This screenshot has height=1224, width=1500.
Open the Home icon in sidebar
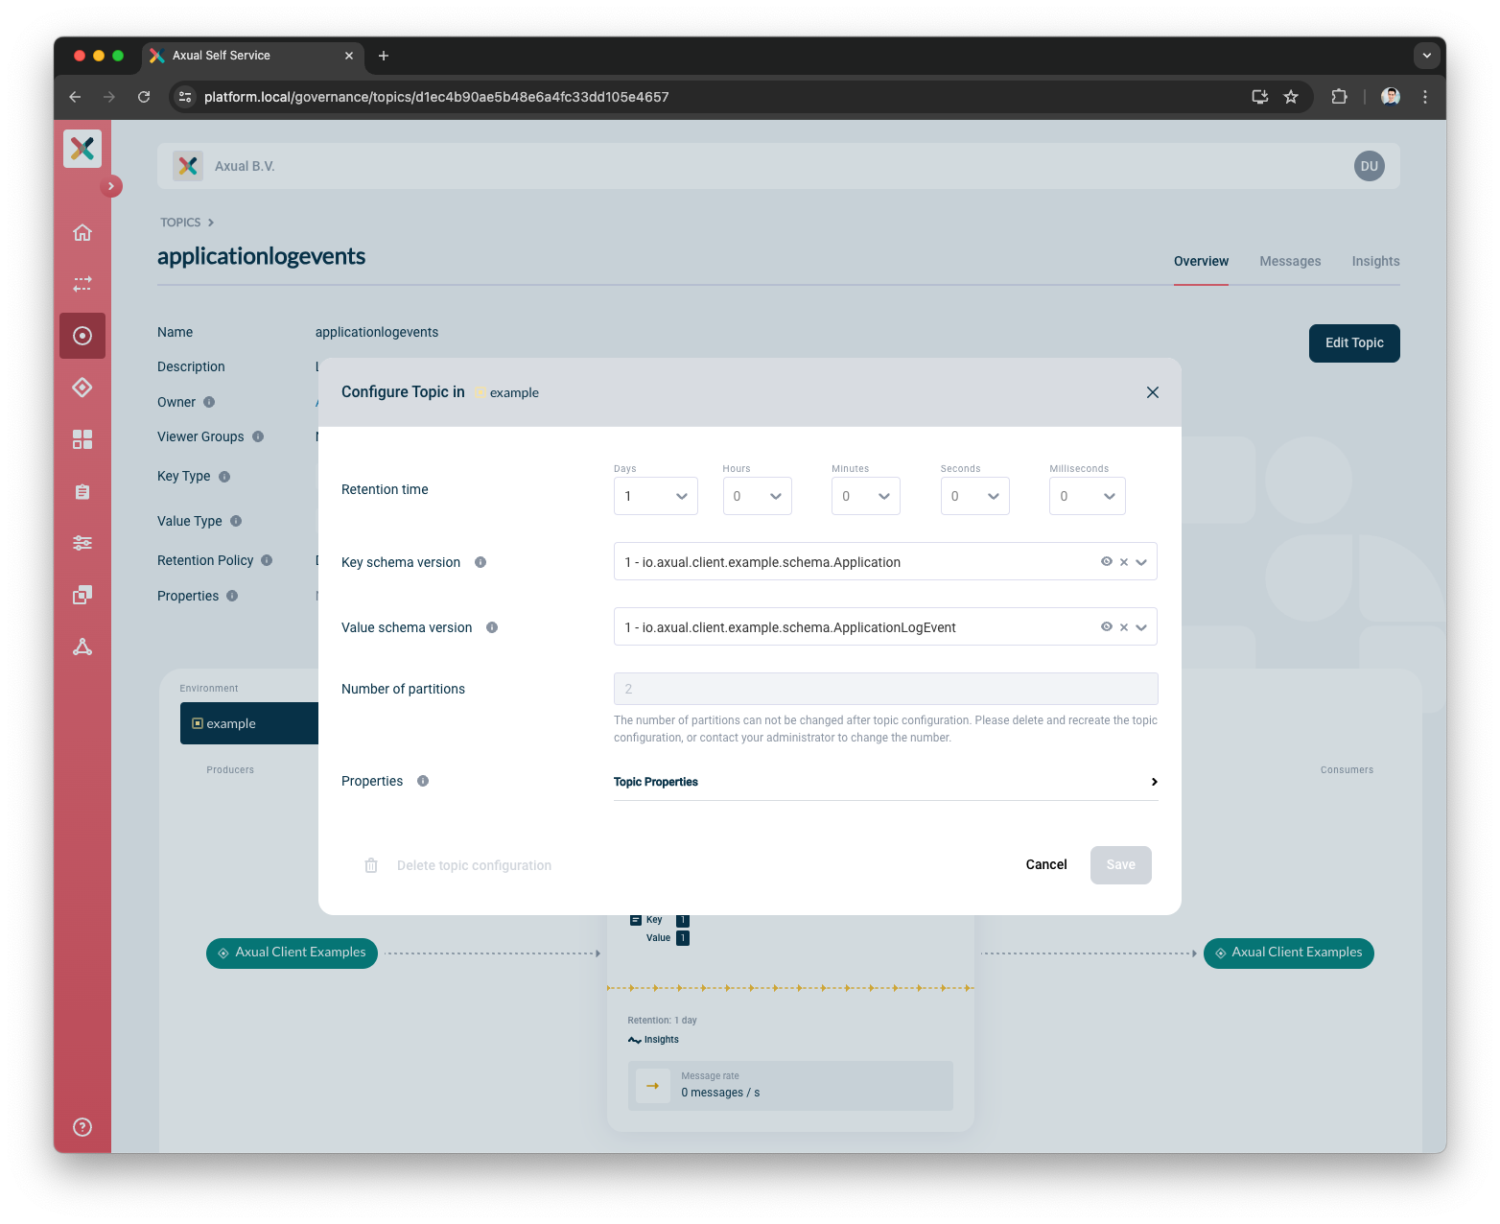point(82,232)
